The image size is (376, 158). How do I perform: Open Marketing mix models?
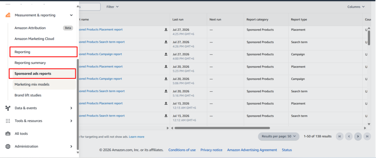tap(32, 84)
